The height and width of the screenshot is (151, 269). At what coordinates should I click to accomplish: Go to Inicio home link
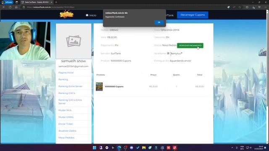[91, 15]
